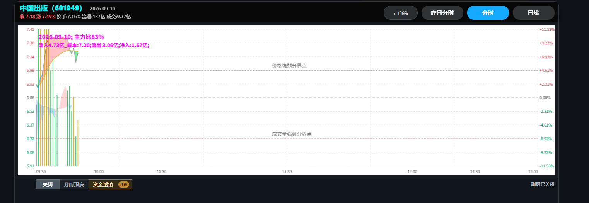Click the 收 7.18 closing price text
Screen dimensions: 589x203
[27, 17]
